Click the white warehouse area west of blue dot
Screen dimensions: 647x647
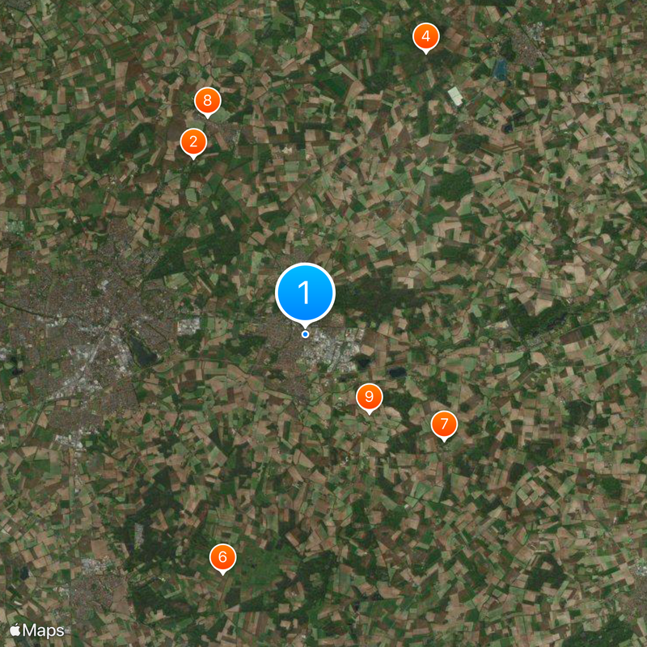click(x=188, y=326)
